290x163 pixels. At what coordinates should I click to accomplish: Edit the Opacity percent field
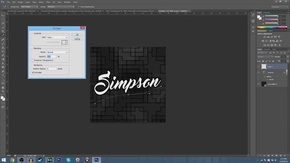click(51, 57)
